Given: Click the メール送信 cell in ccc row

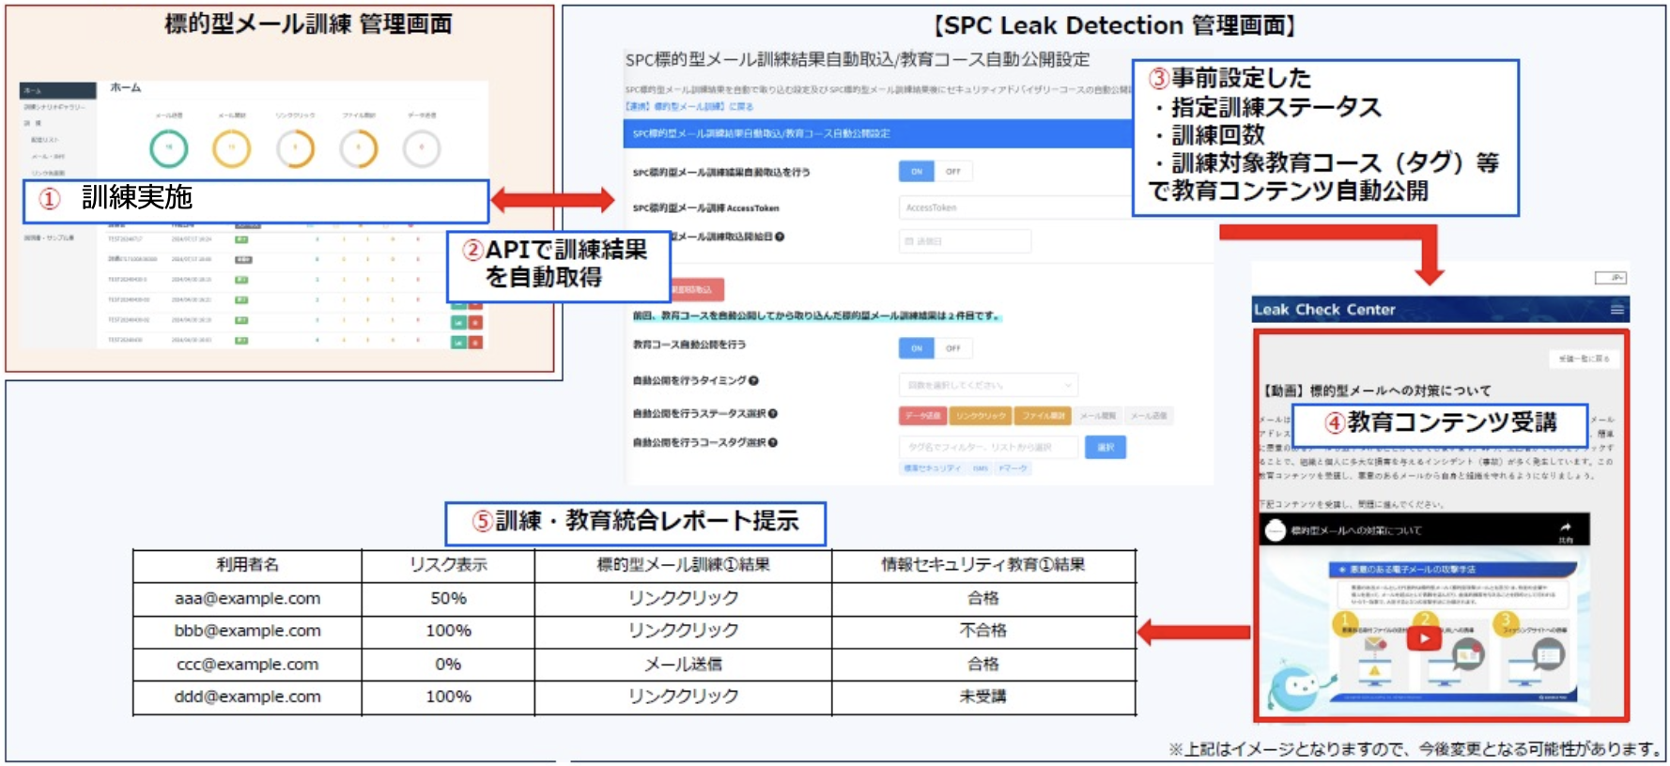Looking at the screenshot, I should point(683,665).
